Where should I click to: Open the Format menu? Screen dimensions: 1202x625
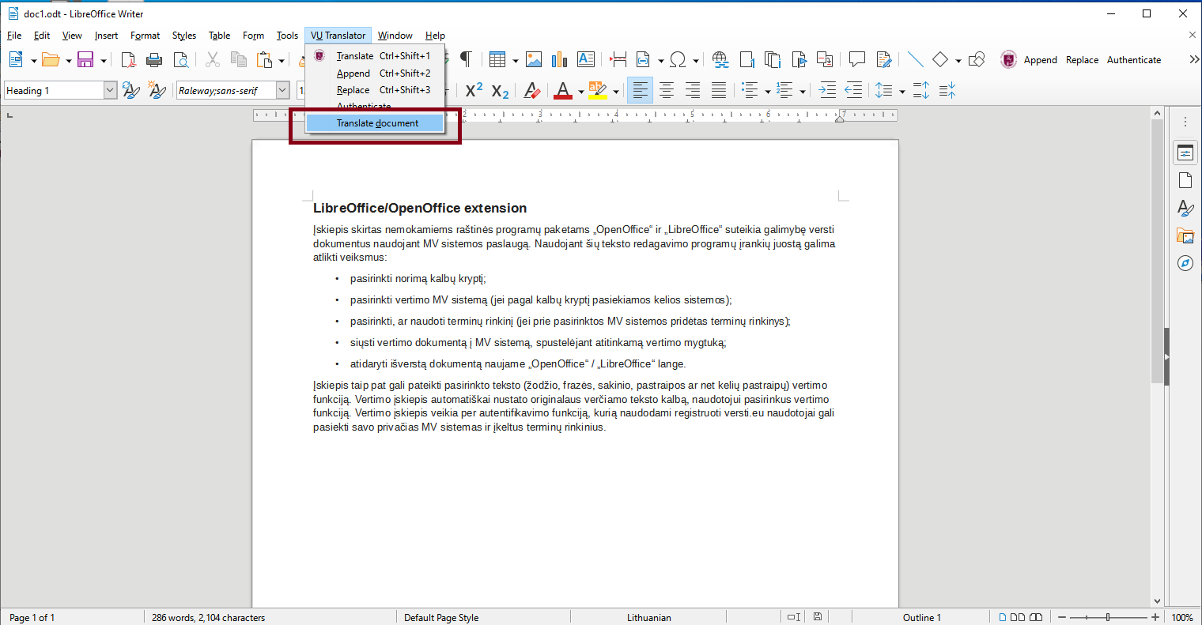coord(145,36)
